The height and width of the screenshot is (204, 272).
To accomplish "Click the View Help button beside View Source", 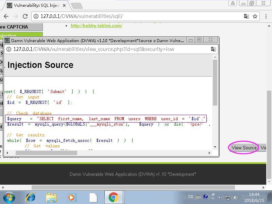I will [x=262, y=148].
